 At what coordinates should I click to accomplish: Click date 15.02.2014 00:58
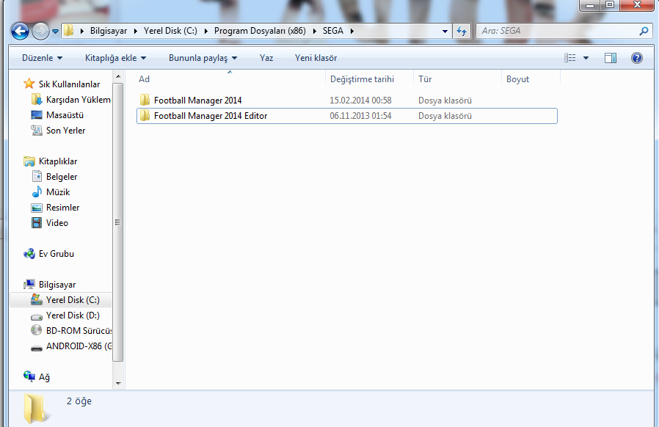click(360, 101)
